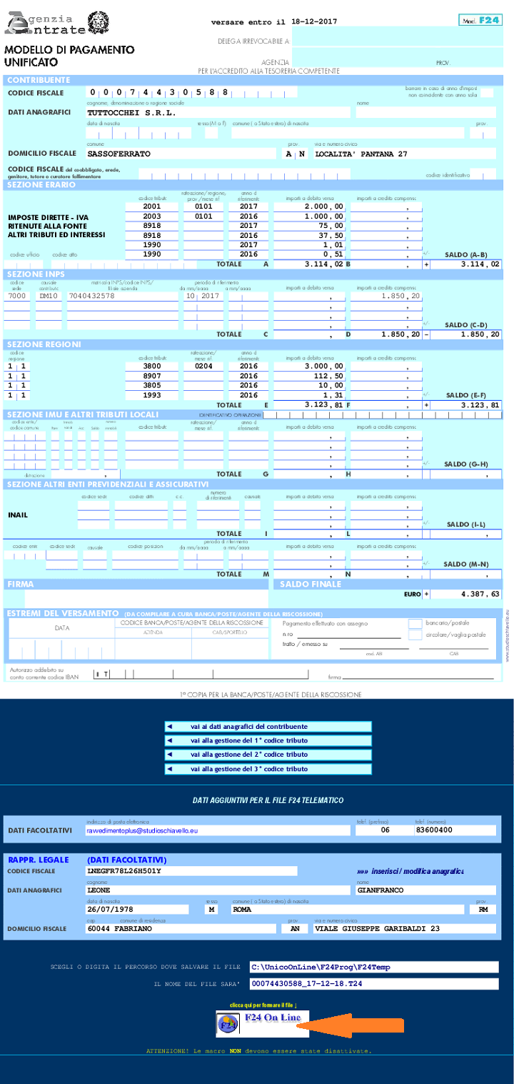Select INPS sede code 7000

click(x=17, y=296)
